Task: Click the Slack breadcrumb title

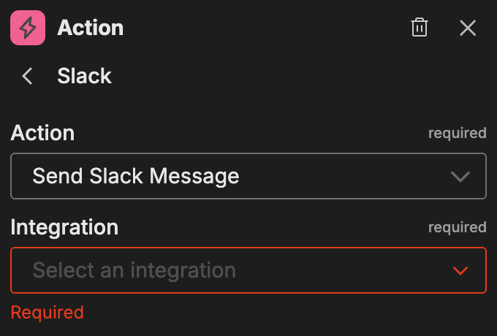Action: click(84, 76)
